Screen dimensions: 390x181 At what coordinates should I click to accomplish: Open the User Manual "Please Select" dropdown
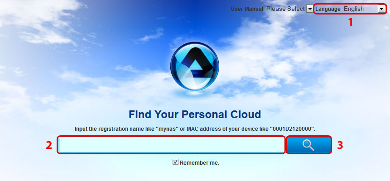pyautogui.click(x=290, y=9)
